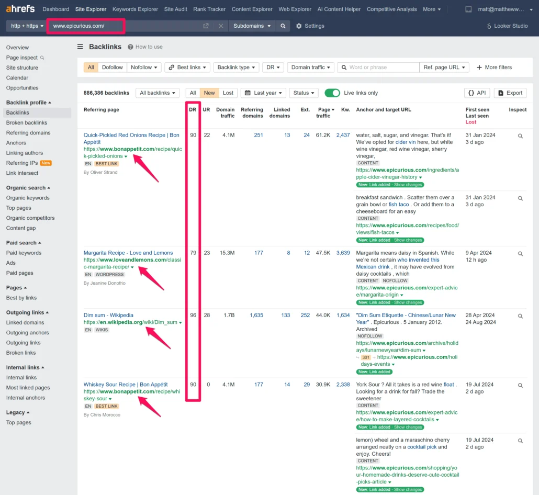Open the Nofollow dropdown
Image resolution: width=539 pixels, height=495 pixels.
[x=144, y=67]
